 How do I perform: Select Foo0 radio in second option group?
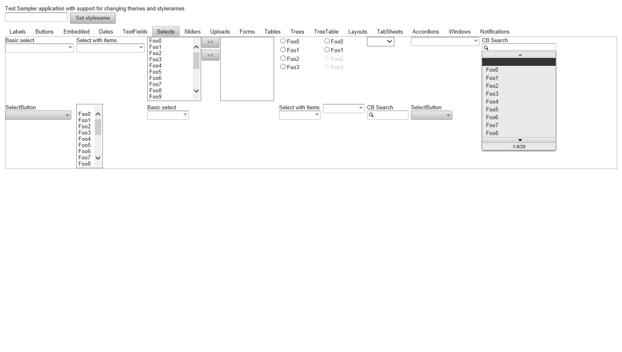[x=327, y=41]
